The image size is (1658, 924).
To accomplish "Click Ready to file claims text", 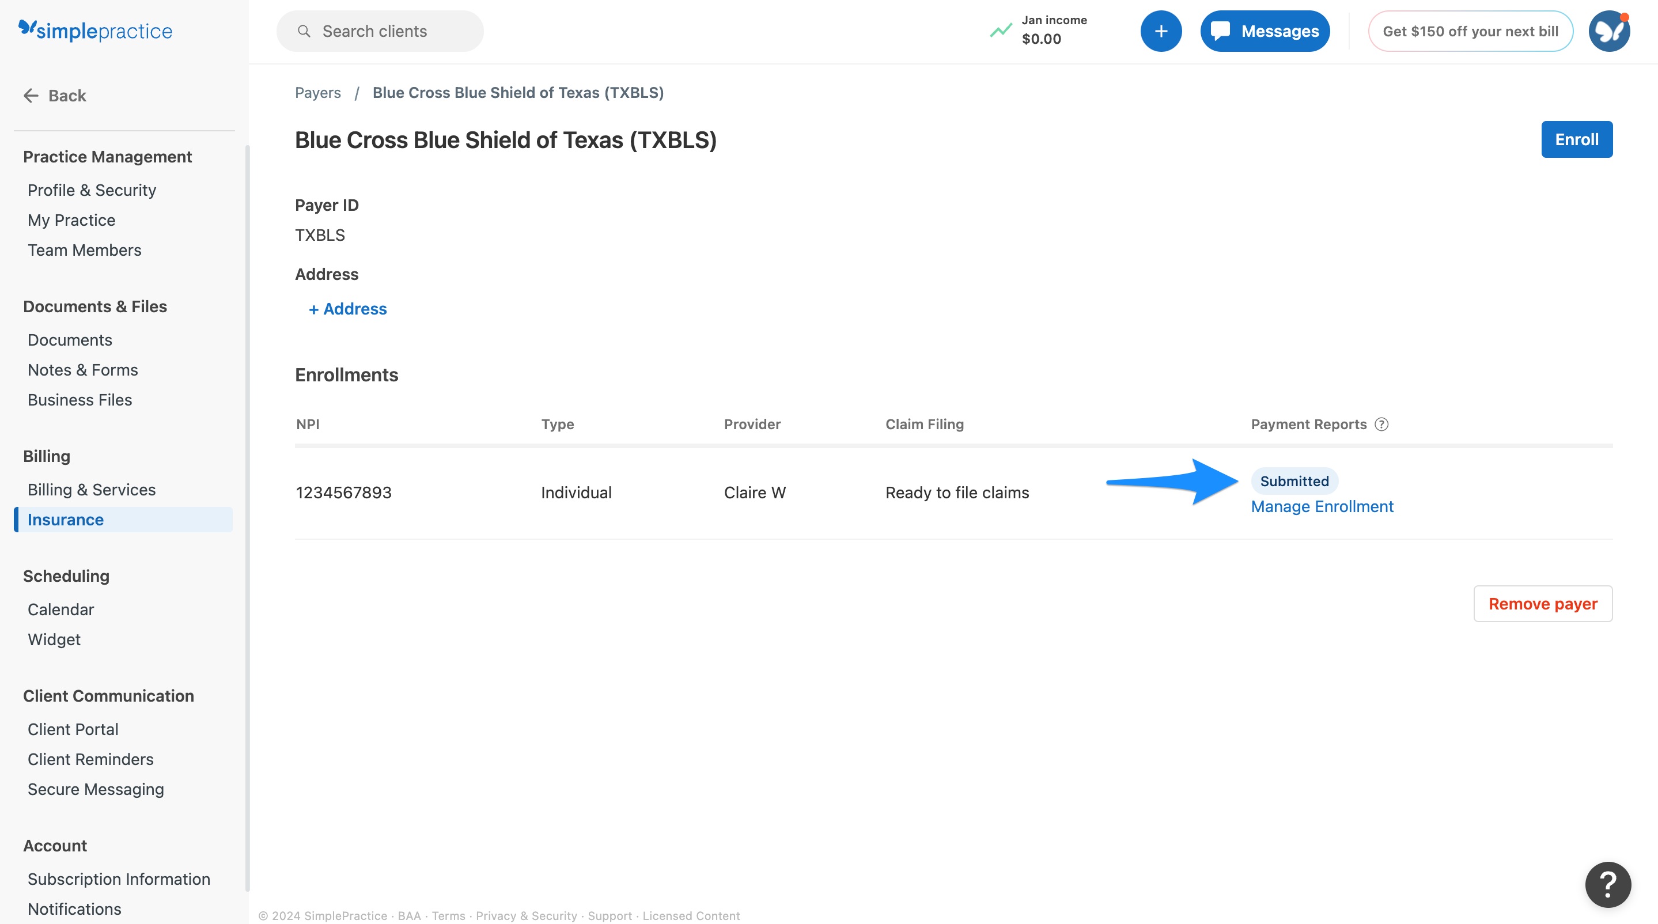I will pyautogui.click(x=957, y=492).
